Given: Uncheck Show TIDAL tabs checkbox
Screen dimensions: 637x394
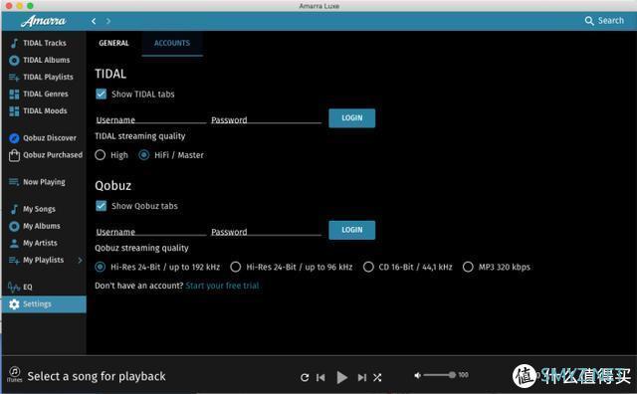Looking at the screenshot, I should (102, 95).
